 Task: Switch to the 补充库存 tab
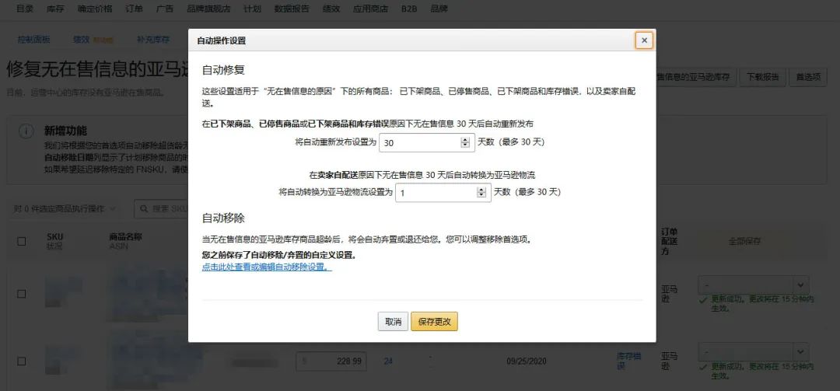[x=153, y=40]
